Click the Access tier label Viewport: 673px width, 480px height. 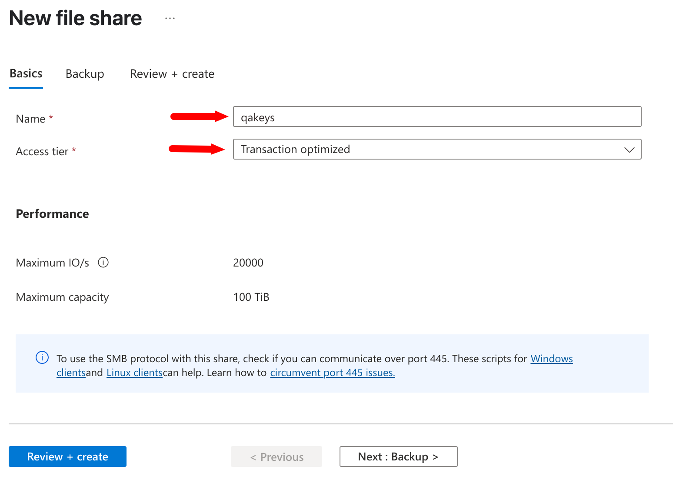pyautogui.click(x=42, y=151)
